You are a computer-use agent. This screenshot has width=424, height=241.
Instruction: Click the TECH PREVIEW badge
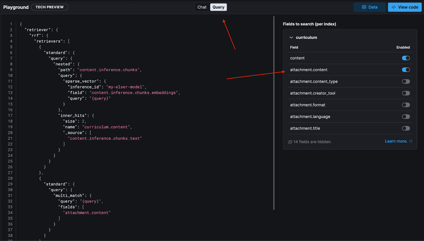50,7
